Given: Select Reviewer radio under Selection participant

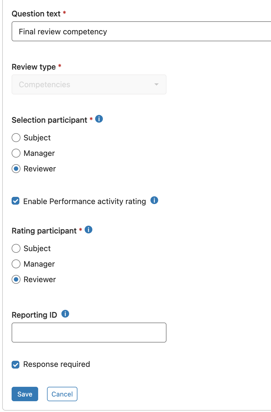Looking at the screenshot, I should [x=16, y=169].
